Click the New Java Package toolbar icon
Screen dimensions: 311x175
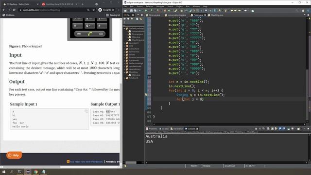pos(165,11)
